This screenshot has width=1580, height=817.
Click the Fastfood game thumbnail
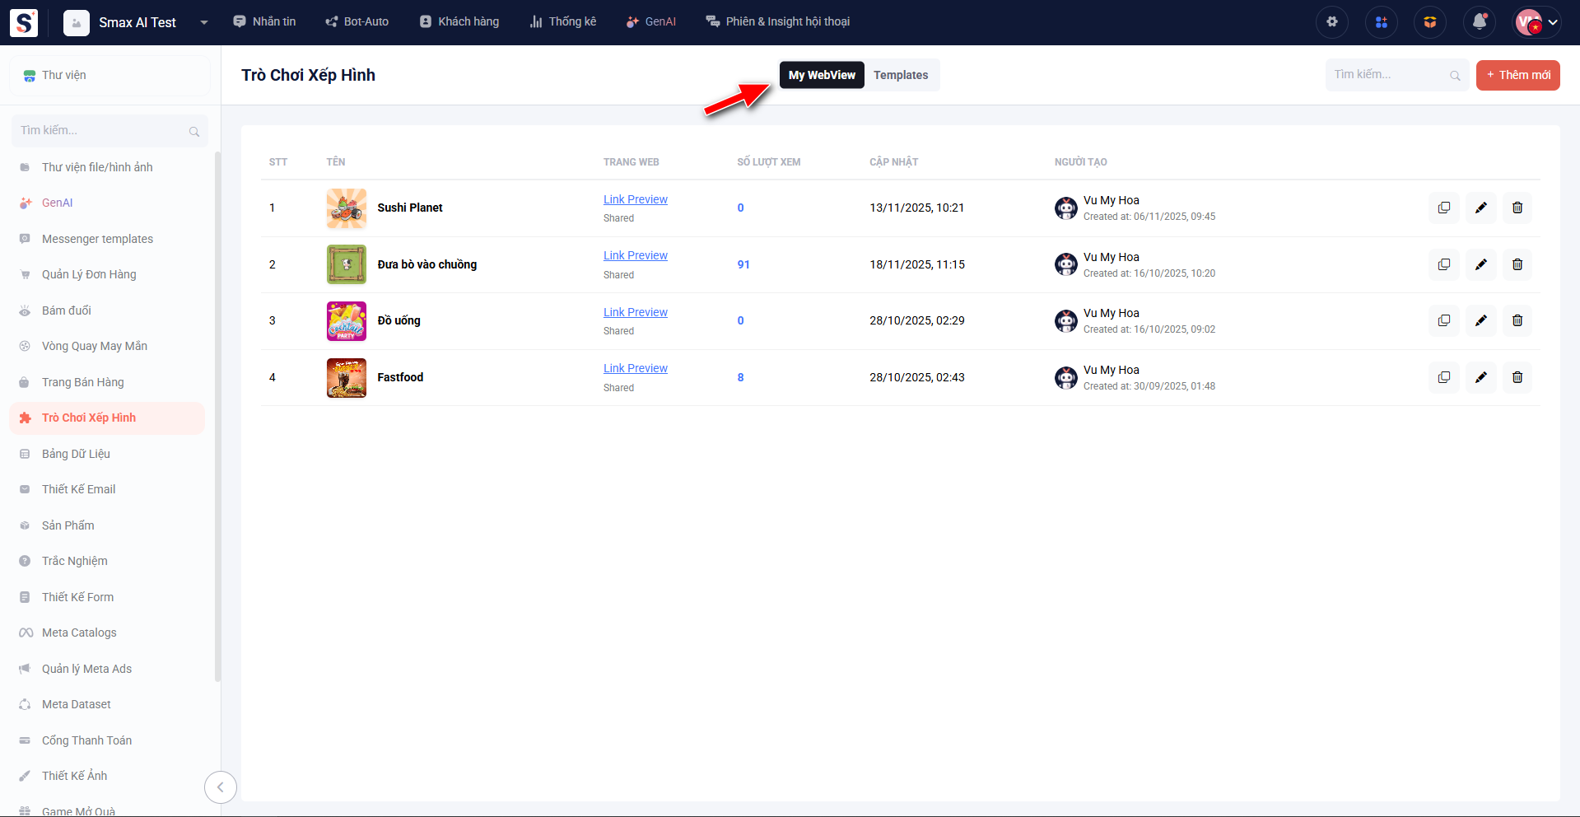point(346,378)
